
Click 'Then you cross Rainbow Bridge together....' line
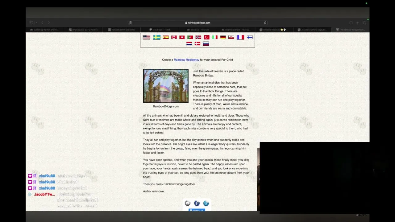[170, 184]
